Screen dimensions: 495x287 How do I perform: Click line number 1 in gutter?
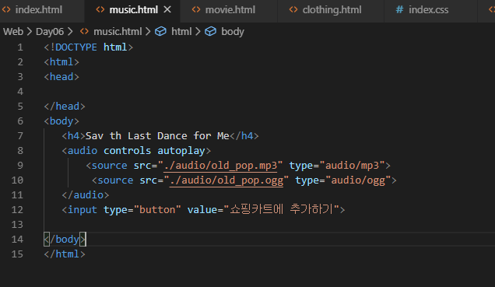point(20,47)
